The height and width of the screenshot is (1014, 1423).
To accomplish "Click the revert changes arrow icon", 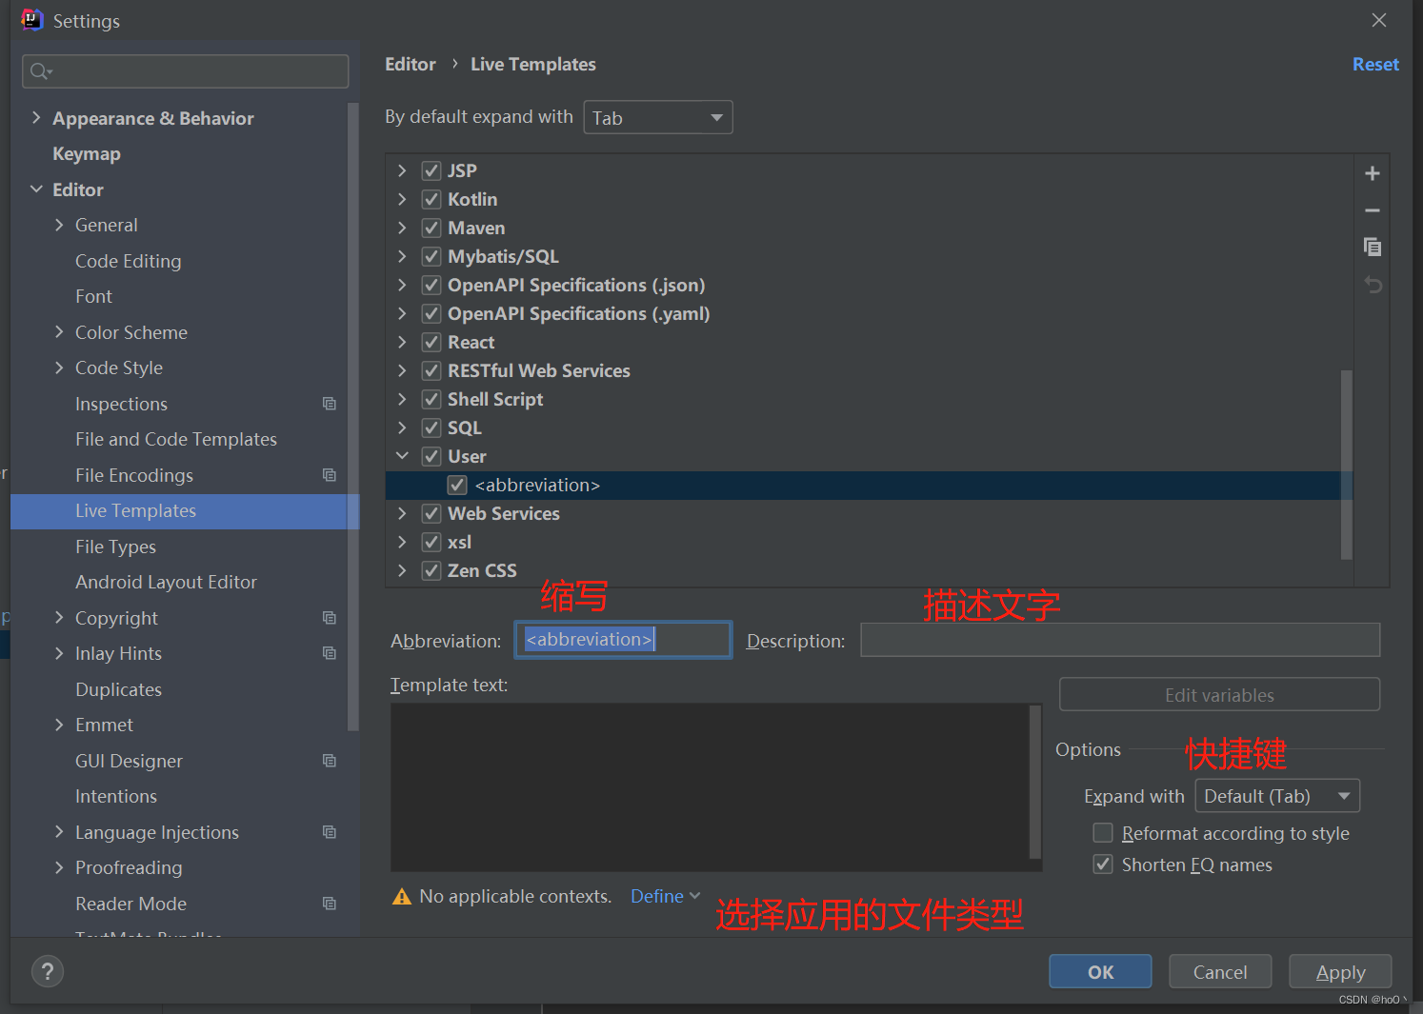I will click(x=1372, y=285).
